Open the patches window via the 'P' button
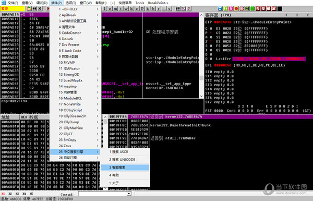Viewport: 313px width, 201px height. tap(142, 8)
